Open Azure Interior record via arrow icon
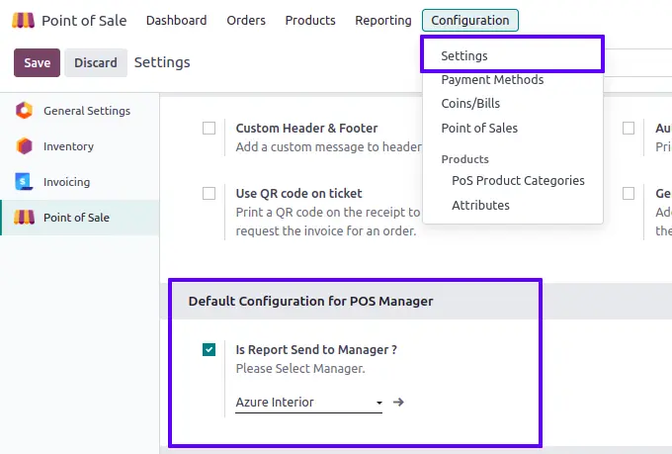This screenshot has width=672, height=454. click(398, 403)
